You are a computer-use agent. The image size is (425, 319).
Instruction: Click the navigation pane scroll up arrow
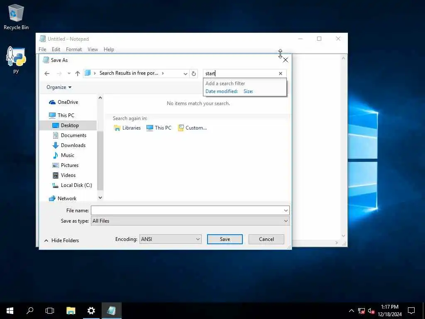100,98
